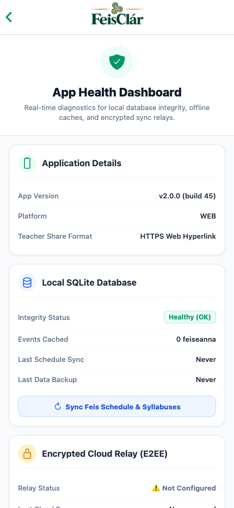Click the Not Configured relay status text
This screenshot has height=508, width=234.
[189, 488]
